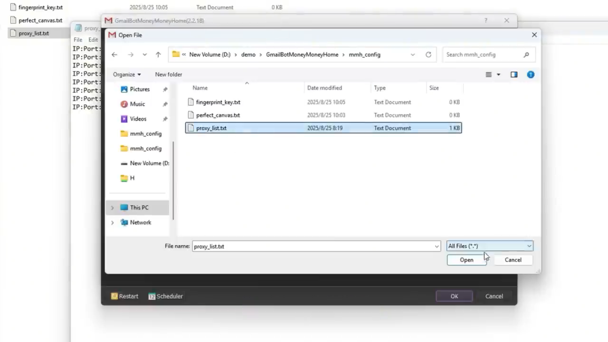Click the Pictures folder icon
Image resolution: width=608 pixels, height=342 pixels.
(x=124, y=89)
